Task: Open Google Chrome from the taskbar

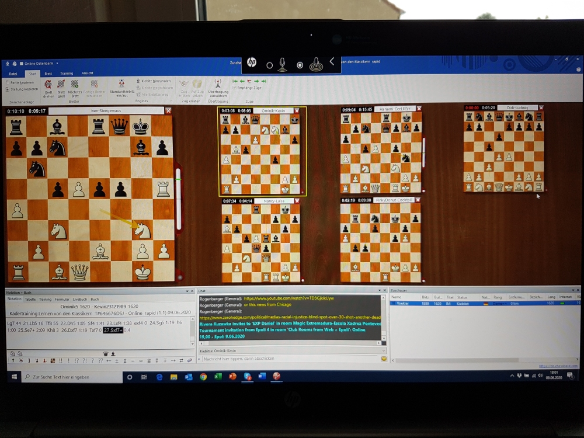Action: pyautogui.click(x=203, y=377)
